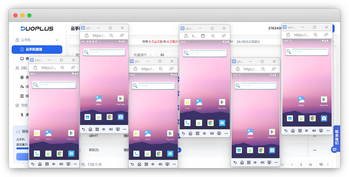Image resolution: width=349 pixels, height=177 pixels.
Task: Tap Chrome icon in the leftmost phone window
Action: [59, 154]
